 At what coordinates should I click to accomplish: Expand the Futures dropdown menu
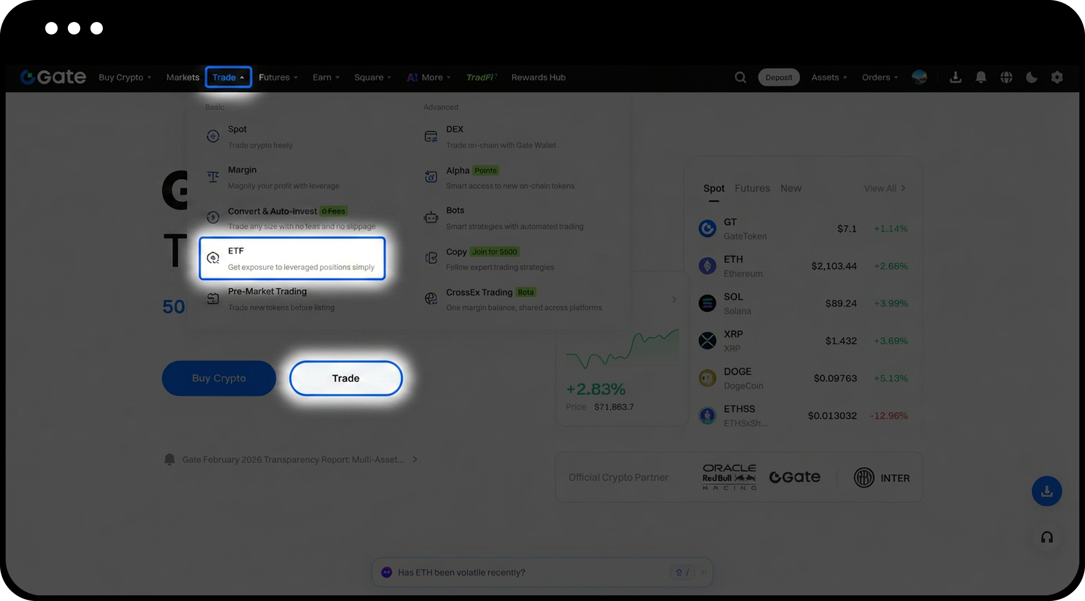[278, 77]
